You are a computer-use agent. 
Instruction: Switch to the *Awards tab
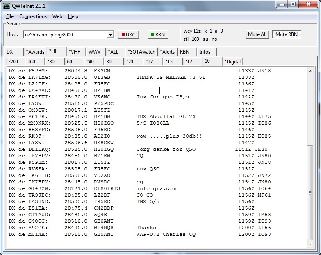(x=35, y=52)
